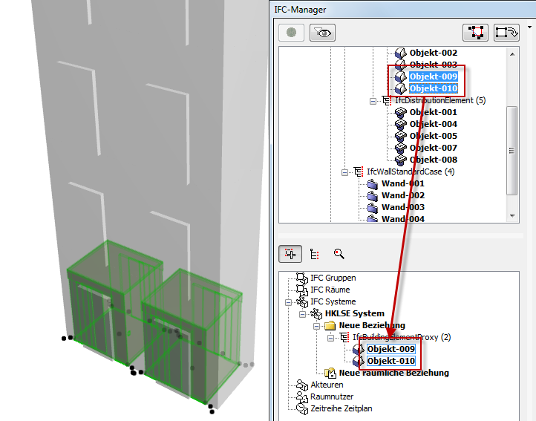The image size is (536, 421).
Task: Click the Wand-003 wall icon
Action: coord(372,208)
